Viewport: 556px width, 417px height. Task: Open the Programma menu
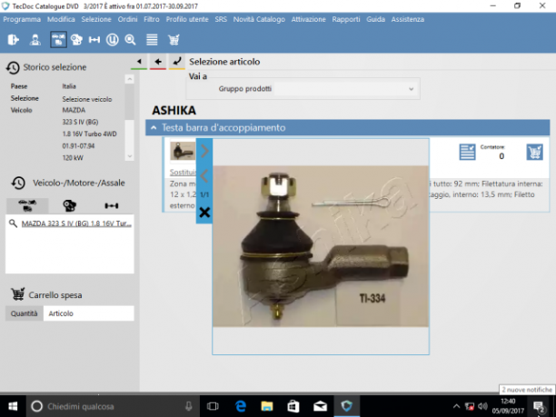pos(22,19)
